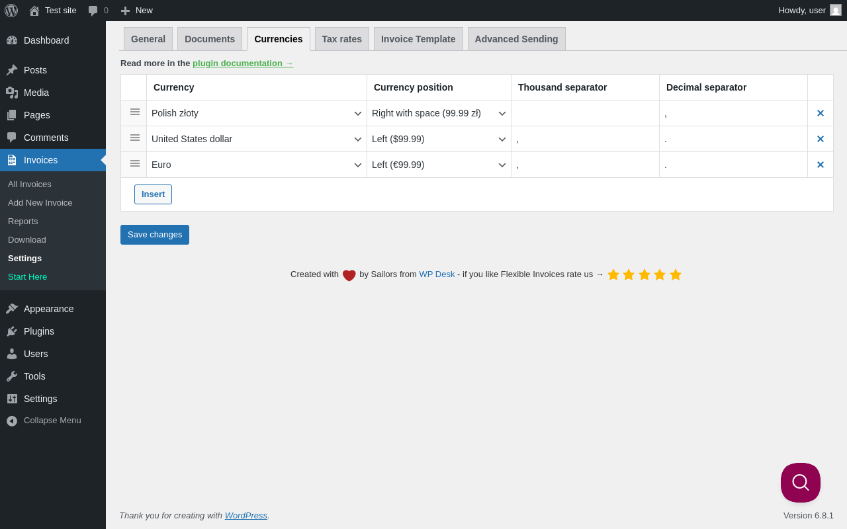This screenshot has width=847, height=529.
Task: Click Save changes button
Action: pos(155,235)
